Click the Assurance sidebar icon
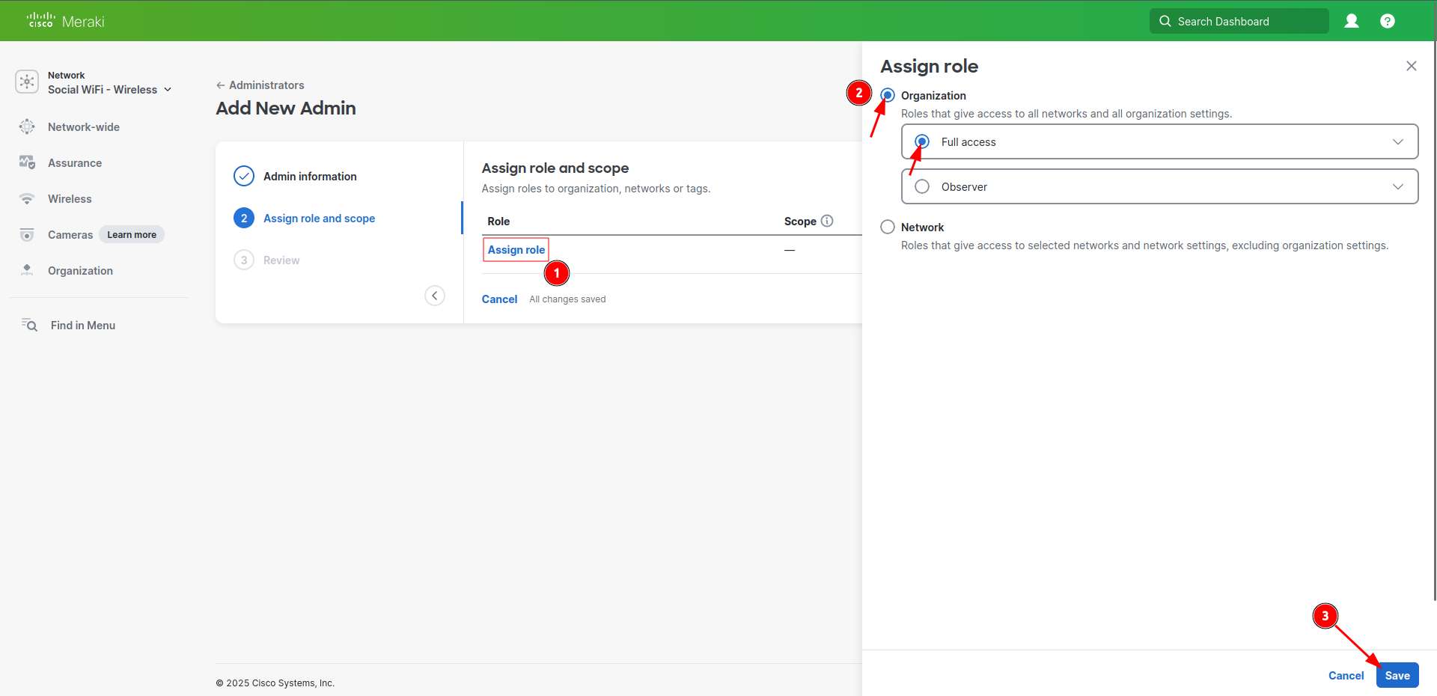Screen dimensions: 1437x696 27,163
